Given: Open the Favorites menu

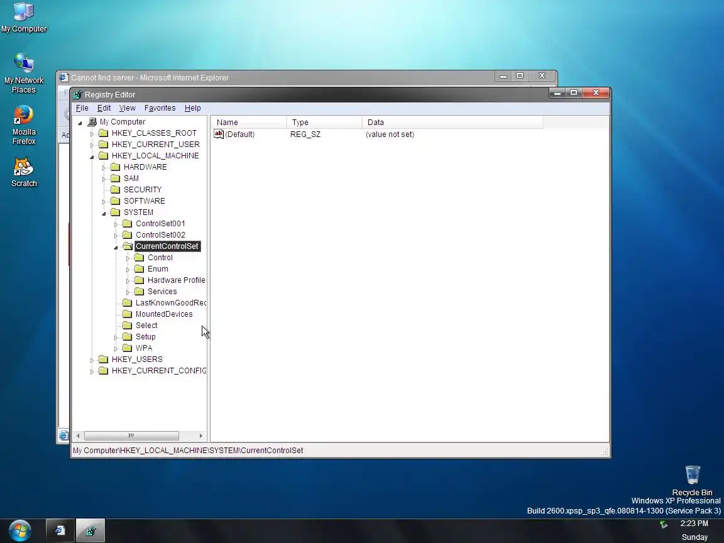Looking at the screenshot, I should (160, 108).
